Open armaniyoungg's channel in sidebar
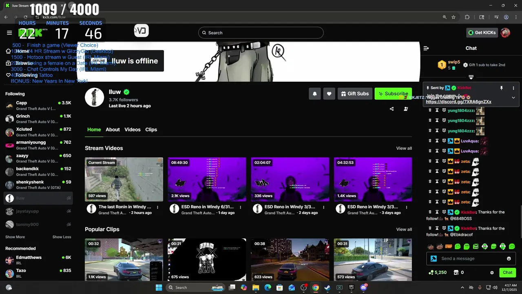 (38, 145)
